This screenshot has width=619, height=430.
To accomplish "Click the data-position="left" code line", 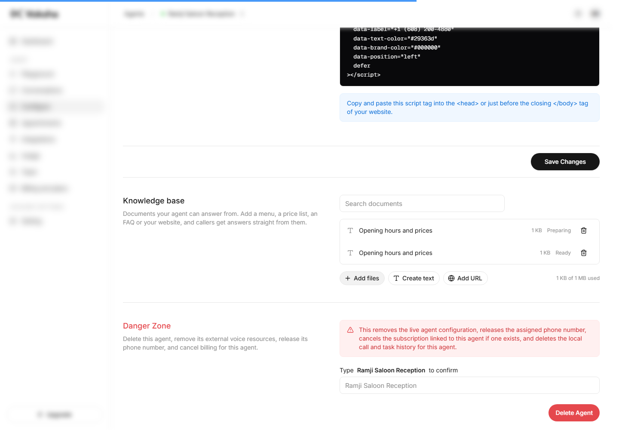I will [x=387, y=57].
